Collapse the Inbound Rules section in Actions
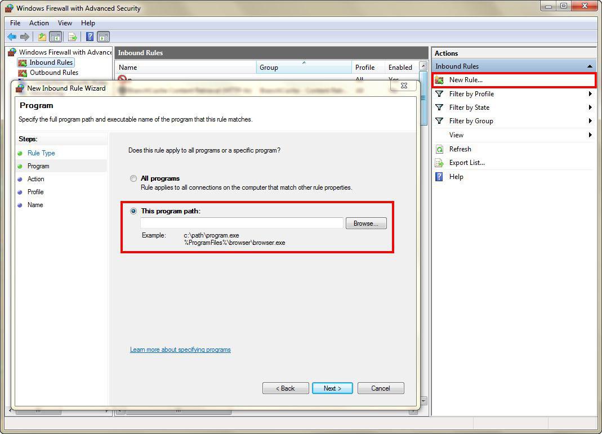 [590, 66]
